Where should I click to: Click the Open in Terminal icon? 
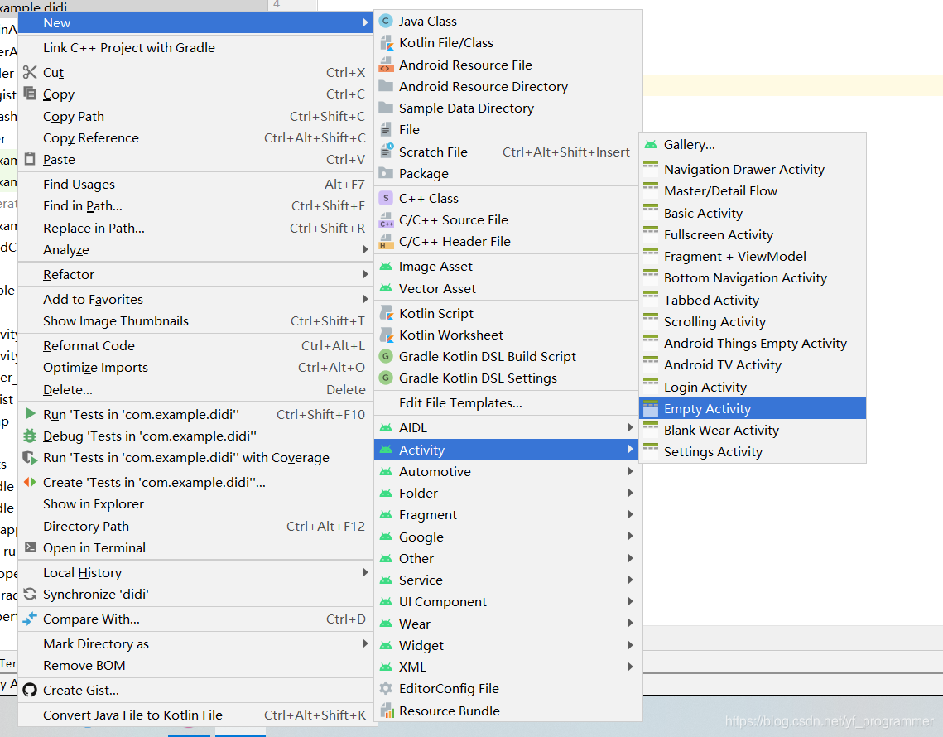click(x=30, y=547)
